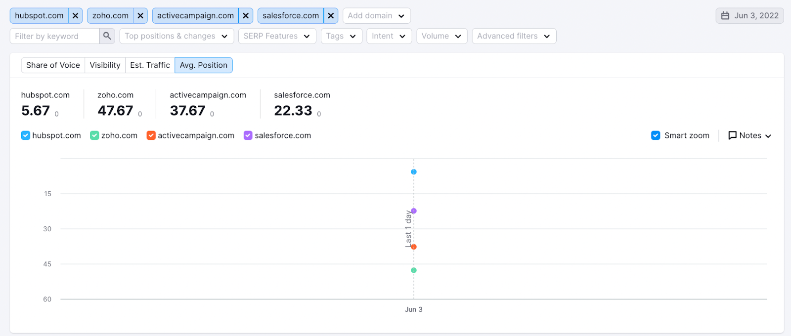Click the activecampaign.com 37.67 position value
The width and height of the screenshot is (791, 336).
click(187, 111)
